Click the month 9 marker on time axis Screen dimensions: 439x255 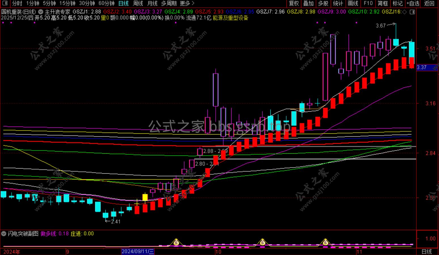67,252
